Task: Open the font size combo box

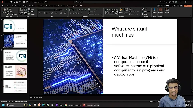Action: point(57,10)
